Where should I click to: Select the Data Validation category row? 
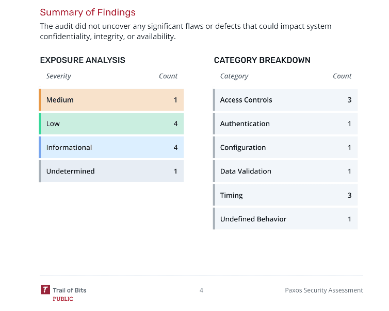[x=285, y=171]
